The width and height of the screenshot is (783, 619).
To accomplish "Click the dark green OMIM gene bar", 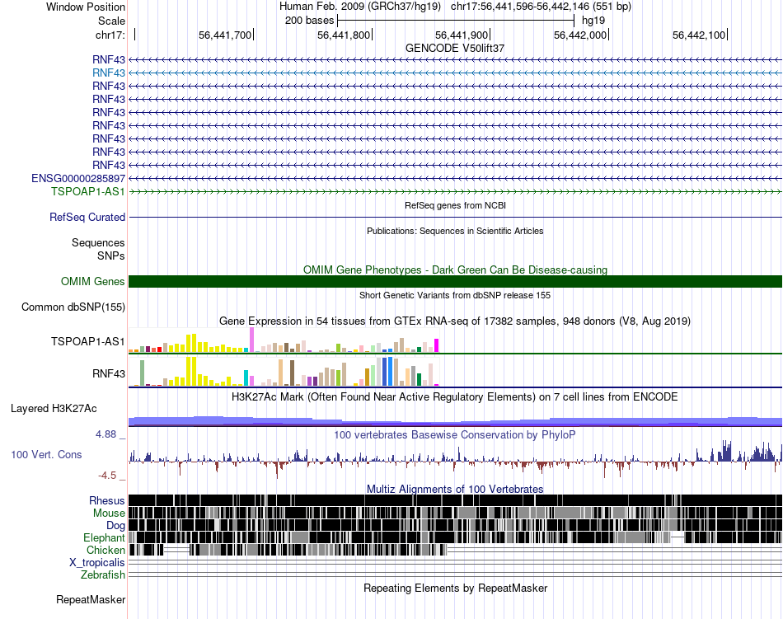I will click(456, 282).
